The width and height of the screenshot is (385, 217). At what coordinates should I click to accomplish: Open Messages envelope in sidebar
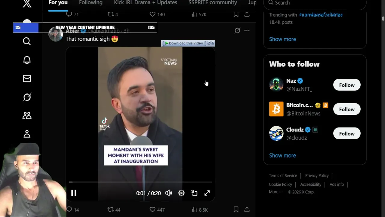point(27,79)
